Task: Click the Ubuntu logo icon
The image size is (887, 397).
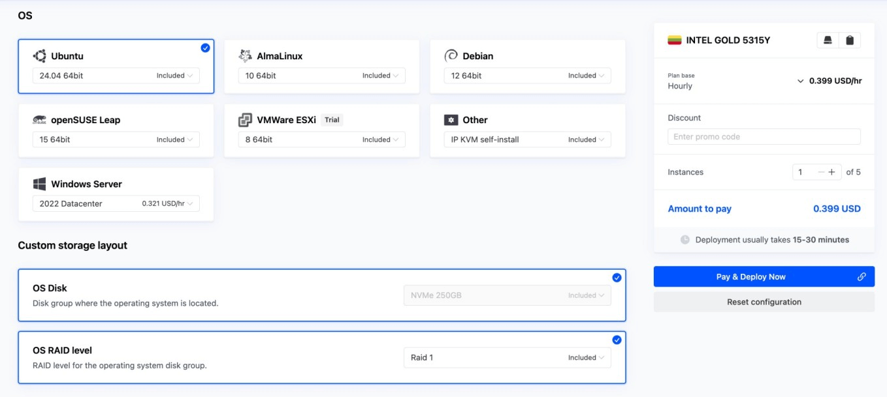Action: point(40,56)
